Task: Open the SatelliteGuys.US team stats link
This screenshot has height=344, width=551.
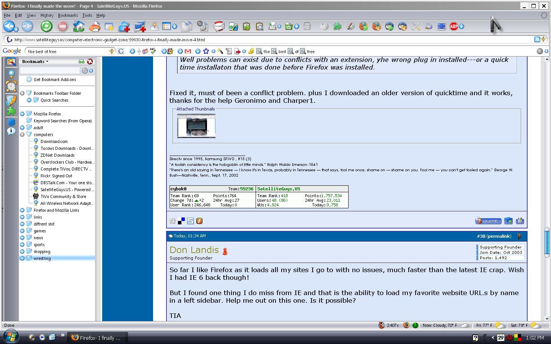Action: [279, 189]
